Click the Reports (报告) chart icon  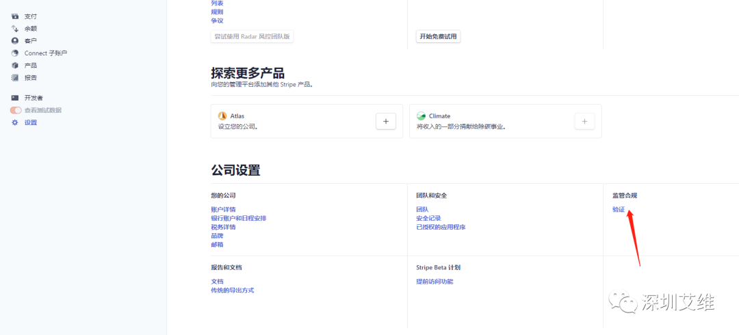(x=15, y=78)
